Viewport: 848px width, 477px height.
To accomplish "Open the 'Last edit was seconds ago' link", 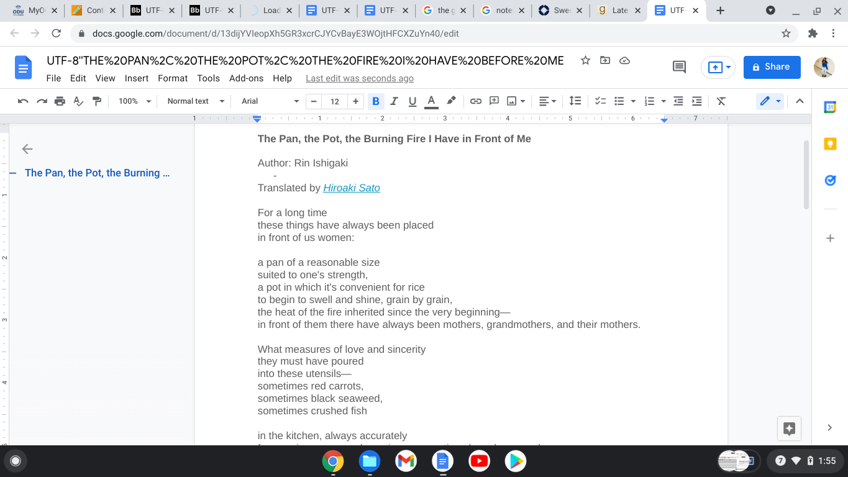I will tap(360, 78).
